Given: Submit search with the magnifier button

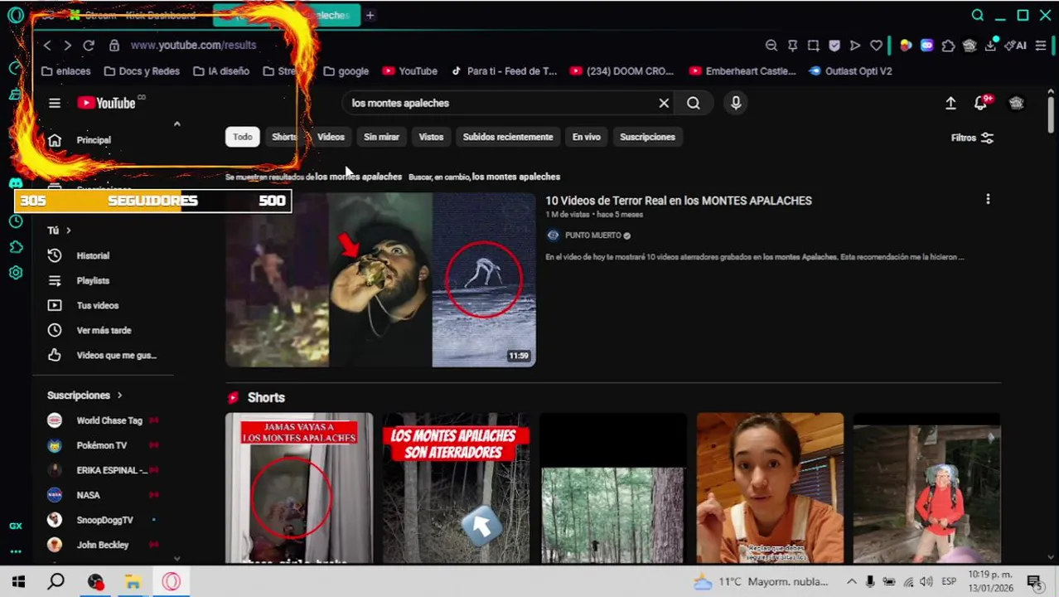Looking at the screenshot, I should coord(694,103).
